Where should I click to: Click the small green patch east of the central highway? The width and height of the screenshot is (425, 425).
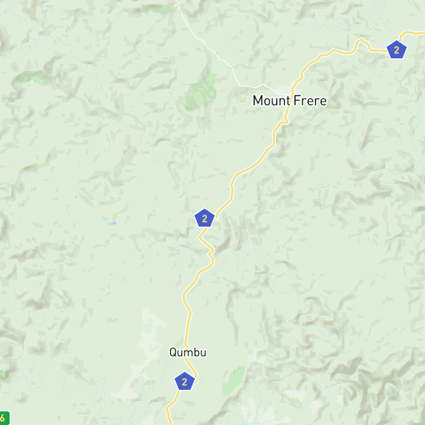pyautogui.click(x=318, y=204)
